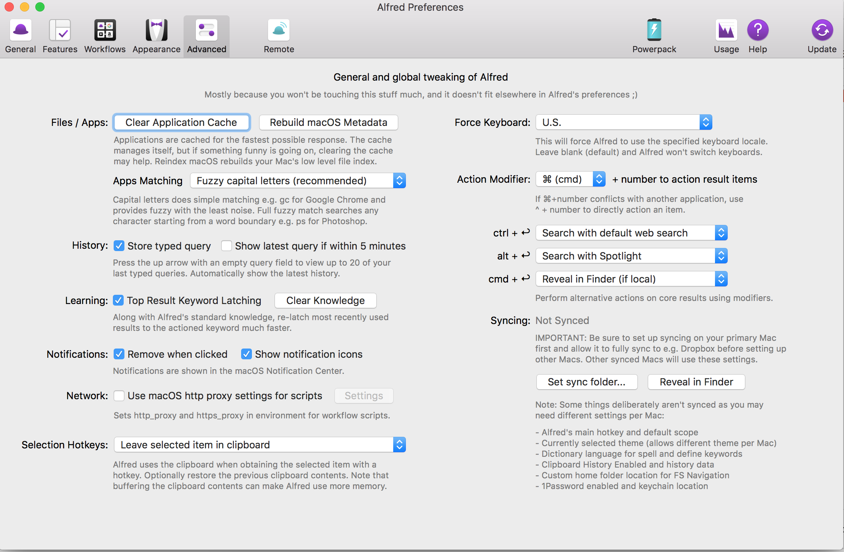Screen dimensions: 844x552
Task: Click the disabled Network Settings button
Action: [x=364, y=395]
